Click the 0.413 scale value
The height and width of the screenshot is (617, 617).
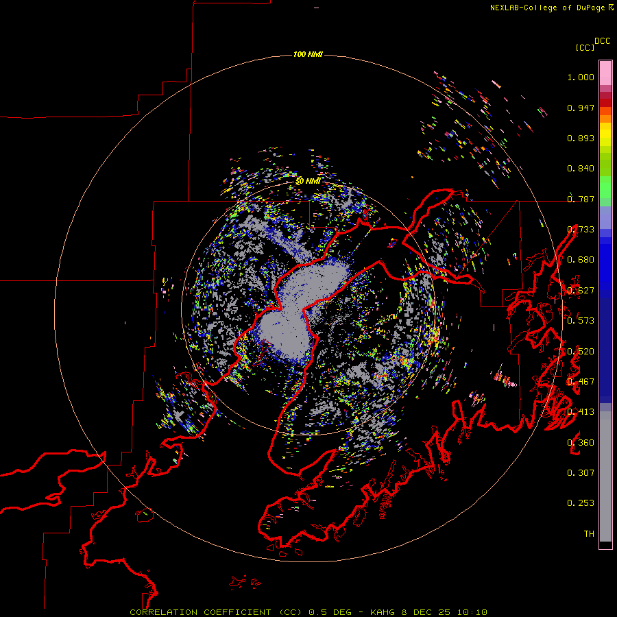click(581, 412)
